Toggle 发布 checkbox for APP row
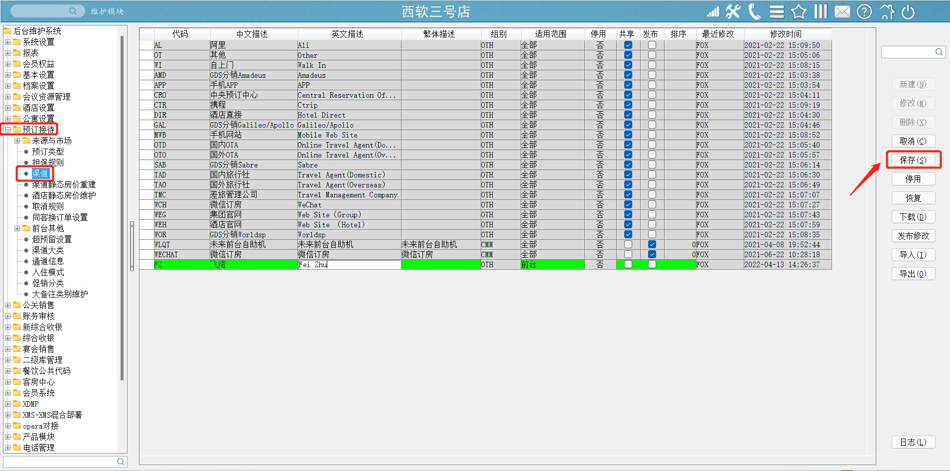 [652, 85]
